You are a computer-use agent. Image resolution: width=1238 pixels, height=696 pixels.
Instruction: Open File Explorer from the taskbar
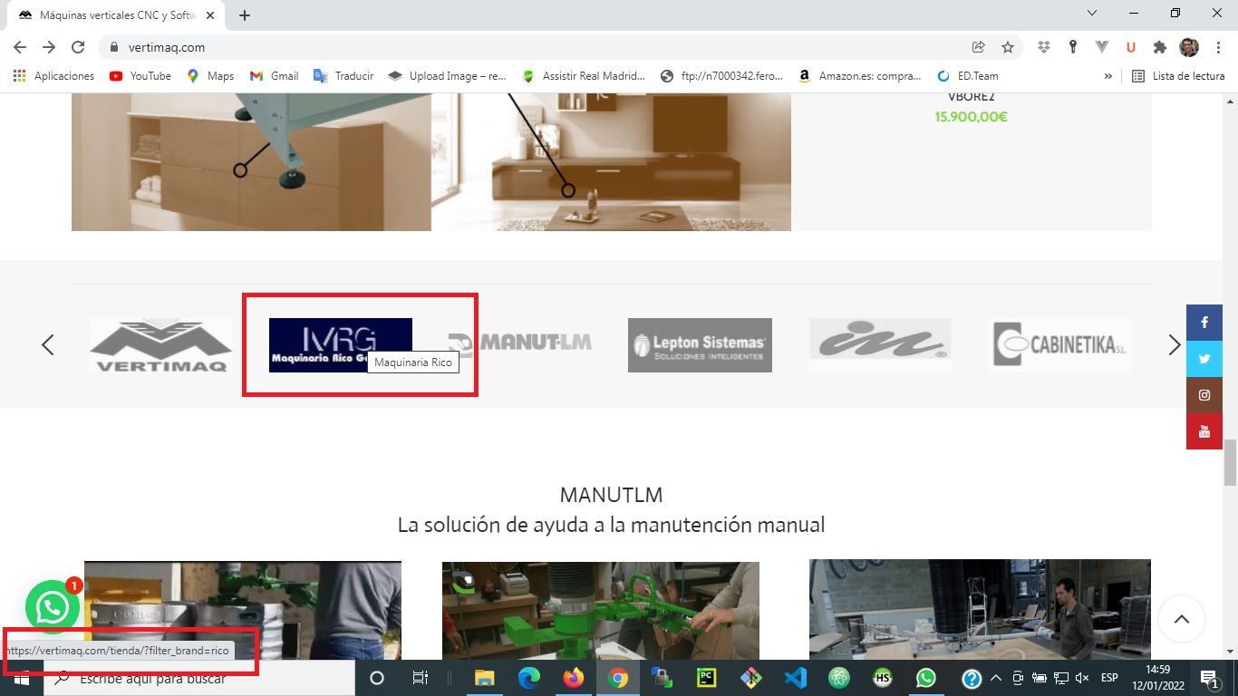(485, 678)
